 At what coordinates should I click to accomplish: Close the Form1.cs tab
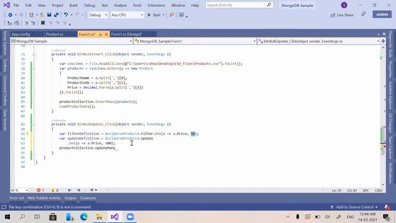tap(106, 35)
